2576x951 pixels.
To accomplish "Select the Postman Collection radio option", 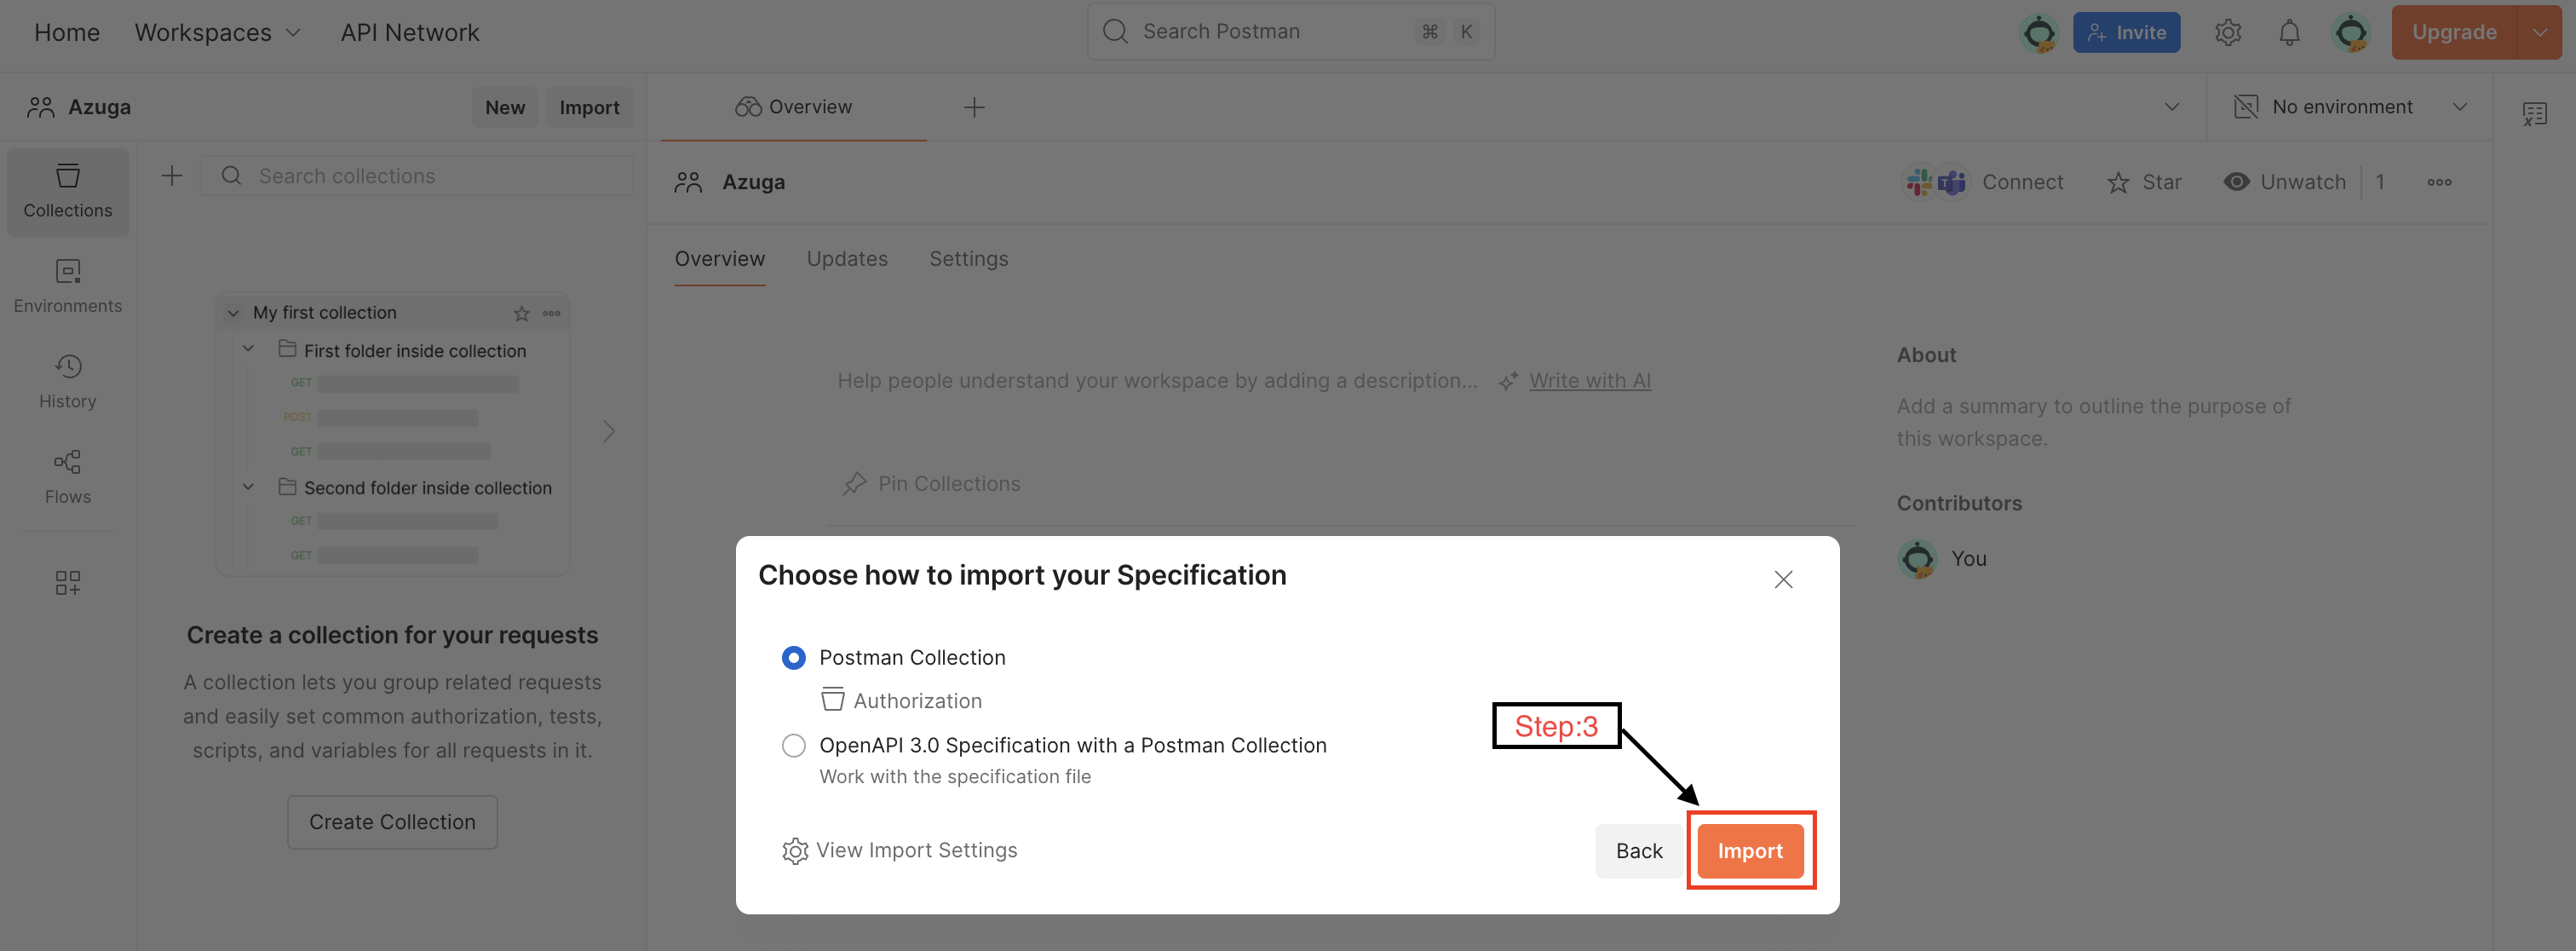I will 793,658.
